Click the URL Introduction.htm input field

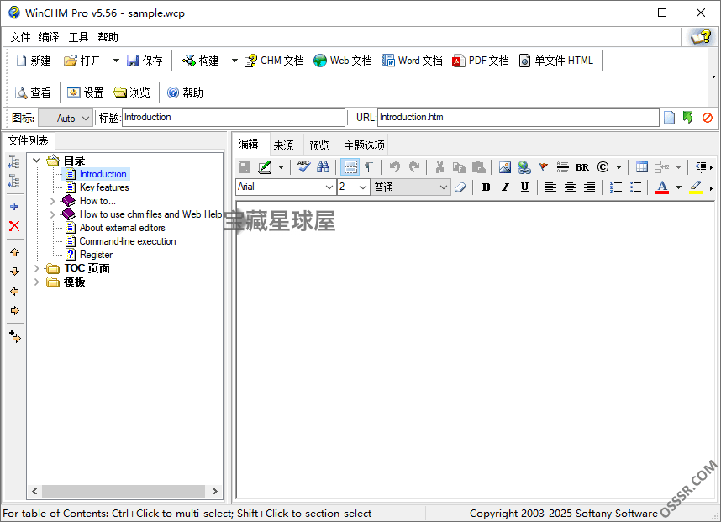point(518,118)
